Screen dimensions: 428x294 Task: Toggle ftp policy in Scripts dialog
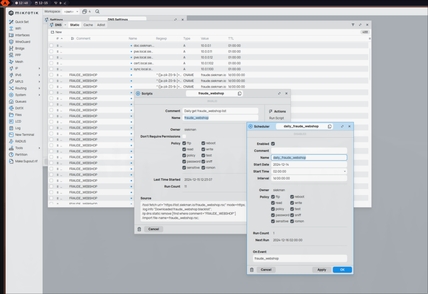184,143
